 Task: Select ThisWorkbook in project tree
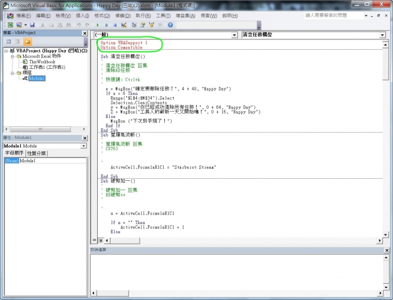(x=42, y=62)
